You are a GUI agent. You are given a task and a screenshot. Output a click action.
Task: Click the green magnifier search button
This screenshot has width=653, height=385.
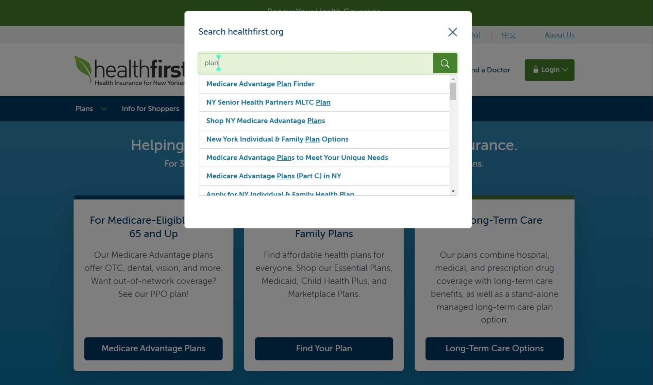pos(445,63)
